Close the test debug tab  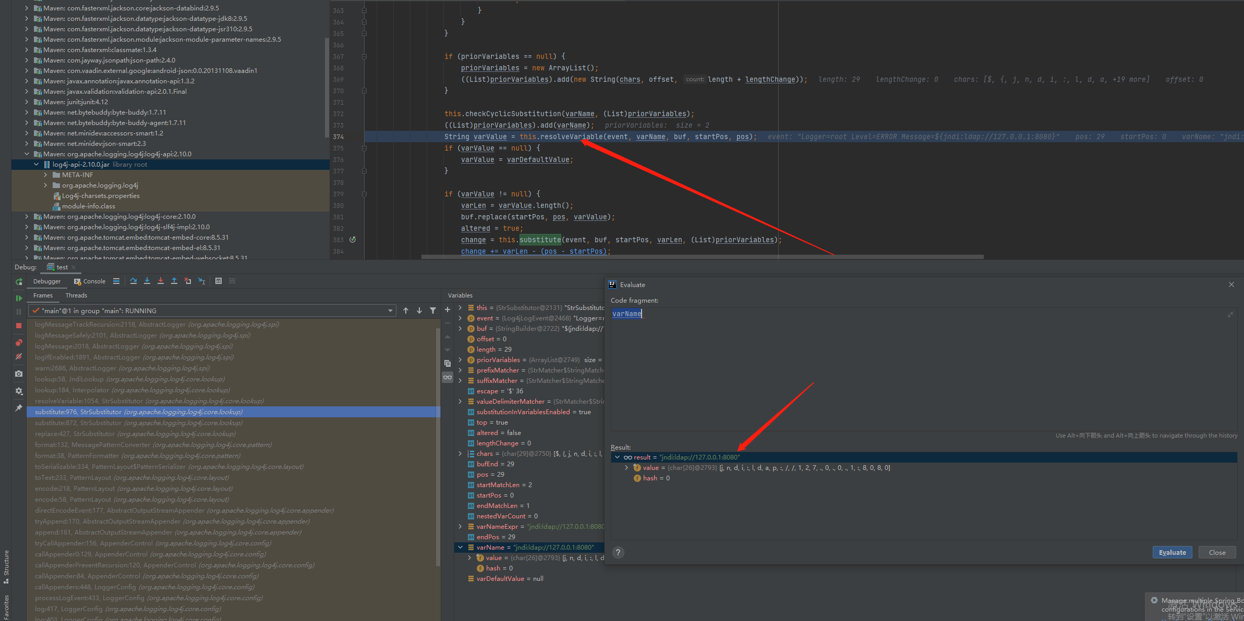(x=74, y=267)
